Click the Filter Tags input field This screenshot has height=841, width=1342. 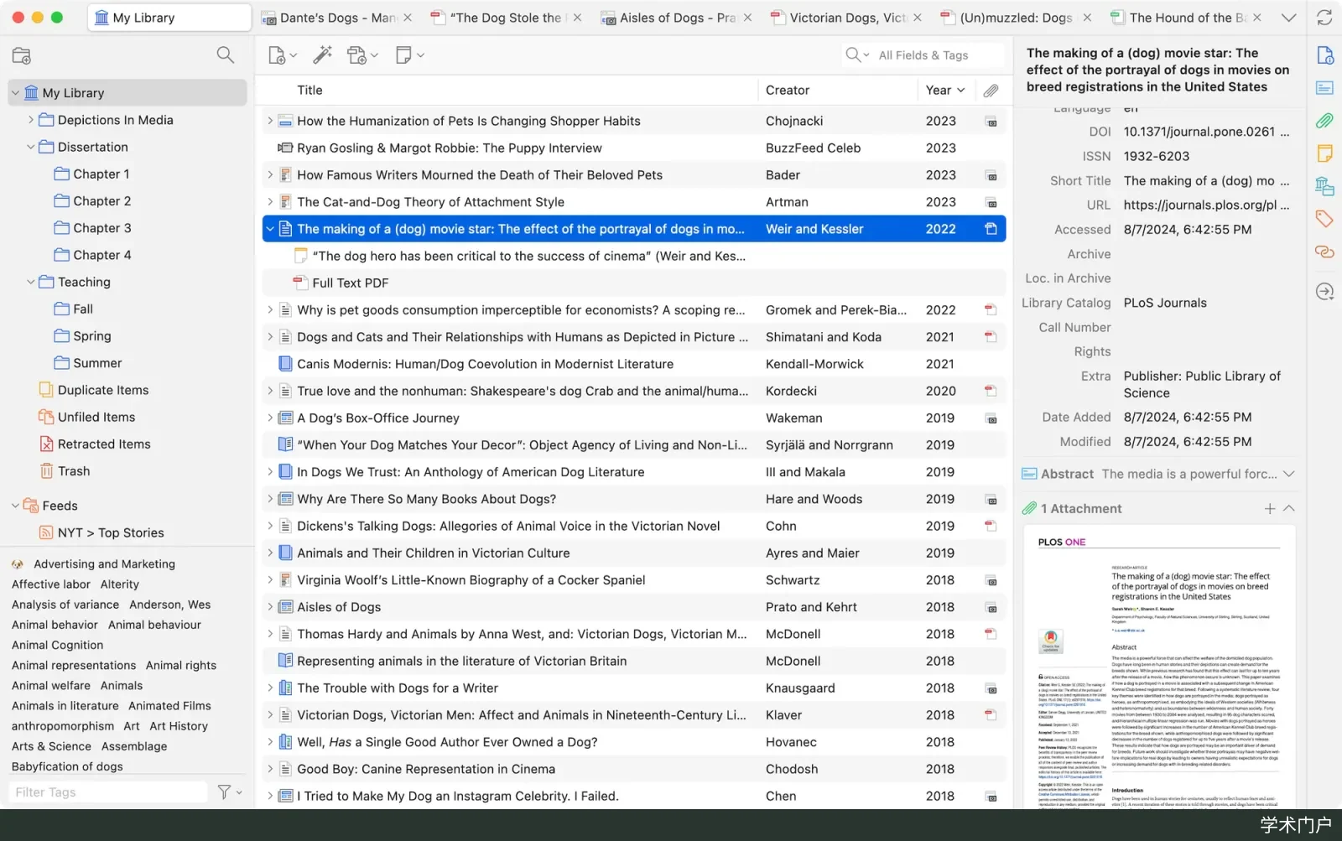[x=109, y=792]
